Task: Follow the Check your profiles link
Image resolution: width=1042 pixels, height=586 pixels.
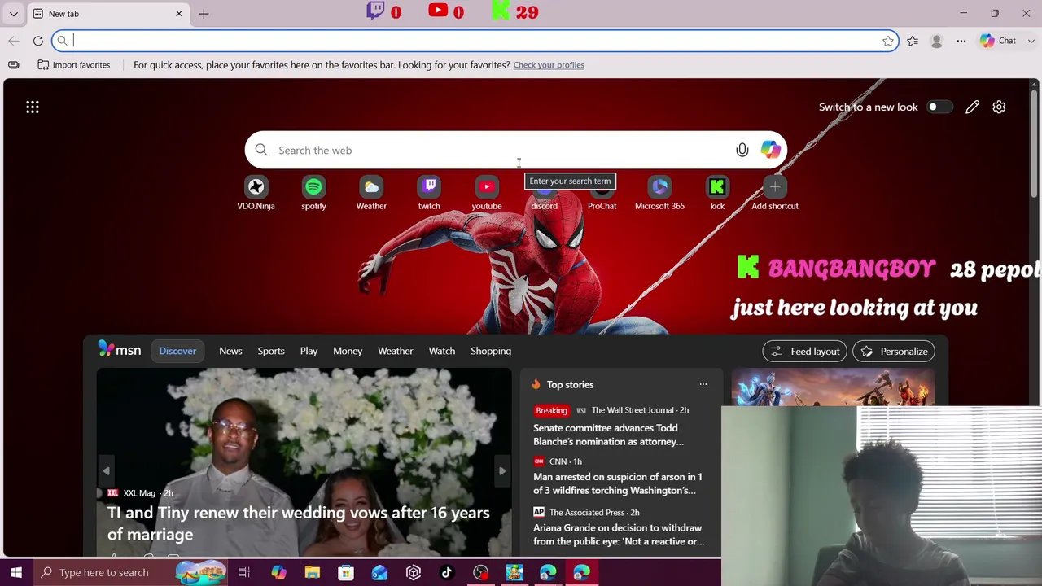Action: coord(549,65)
